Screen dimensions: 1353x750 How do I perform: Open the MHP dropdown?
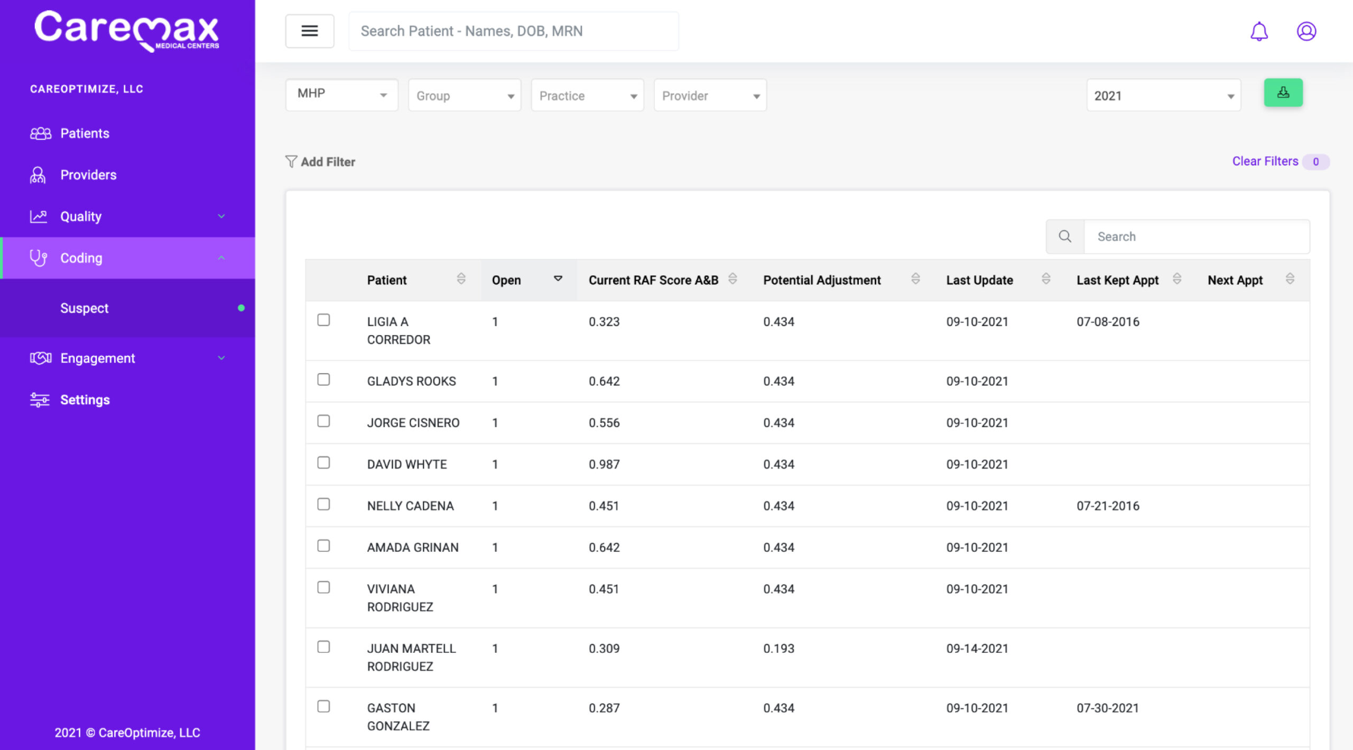(x=342, y=95)
